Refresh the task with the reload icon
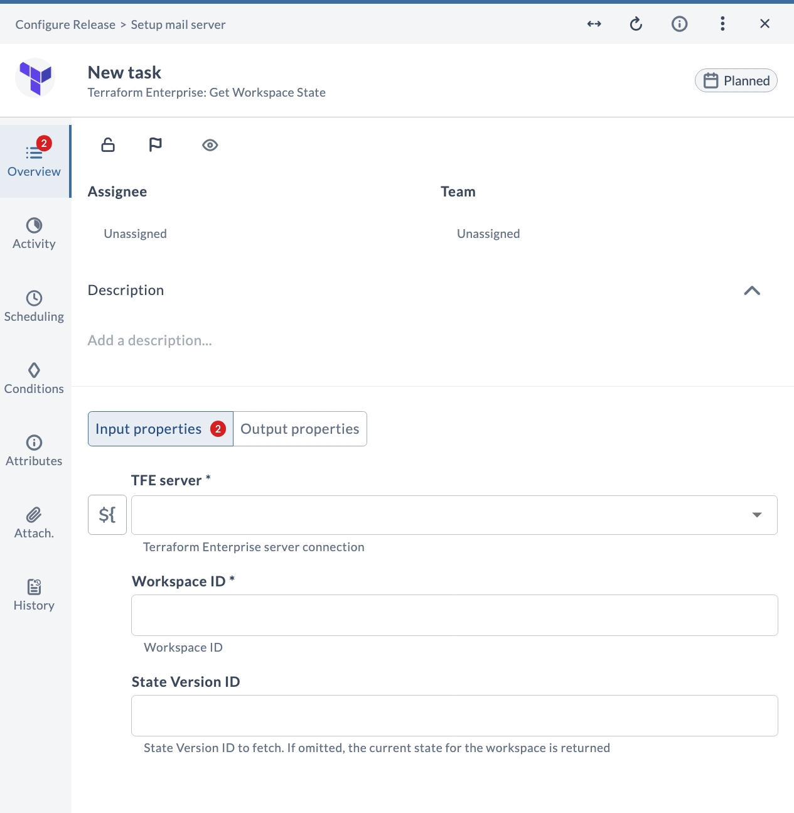 636,24
